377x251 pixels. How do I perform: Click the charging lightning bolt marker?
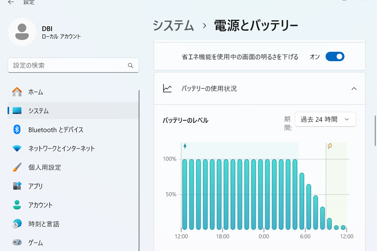coord(185,146)
